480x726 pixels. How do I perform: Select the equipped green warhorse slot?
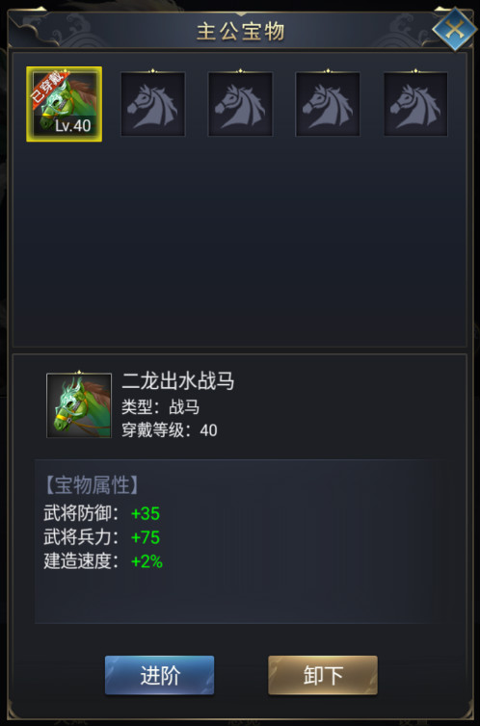pos(64,104)
